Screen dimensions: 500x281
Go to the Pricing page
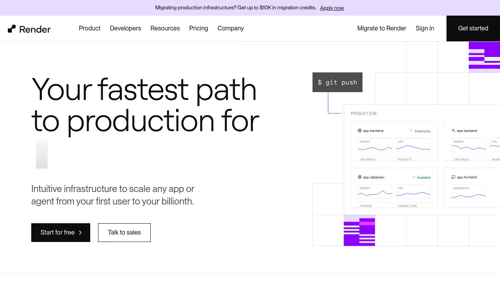pos(198,28)
